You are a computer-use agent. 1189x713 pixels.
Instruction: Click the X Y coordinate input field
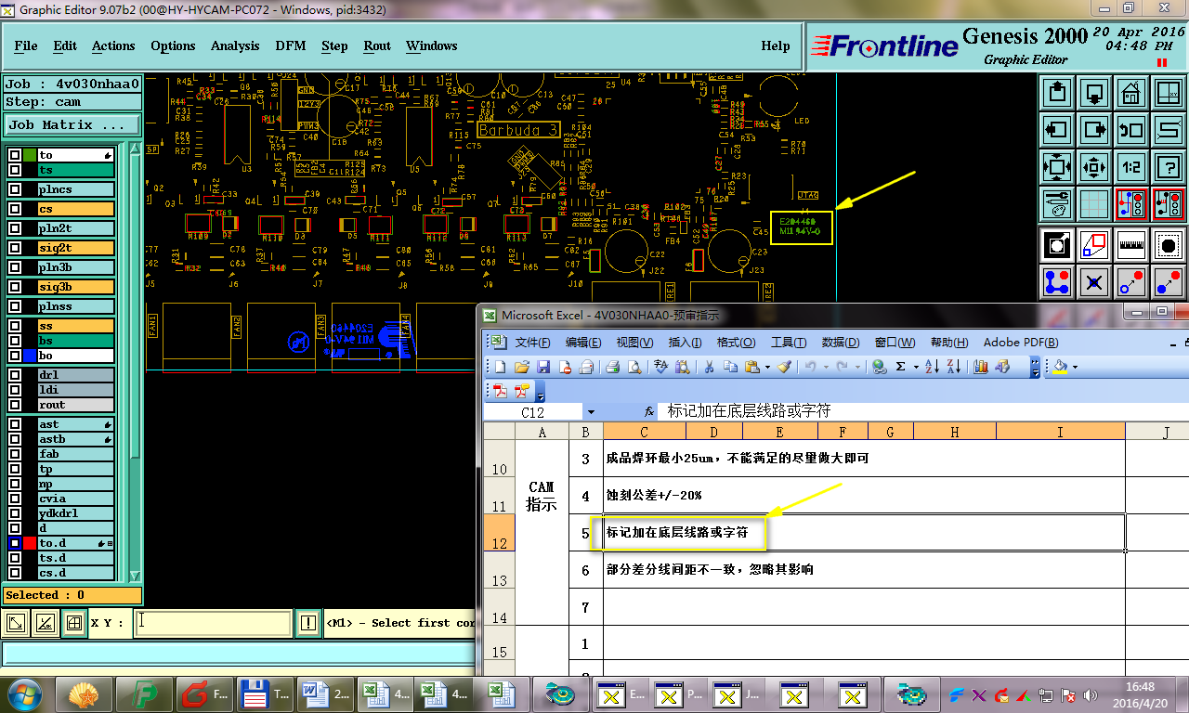213,624
